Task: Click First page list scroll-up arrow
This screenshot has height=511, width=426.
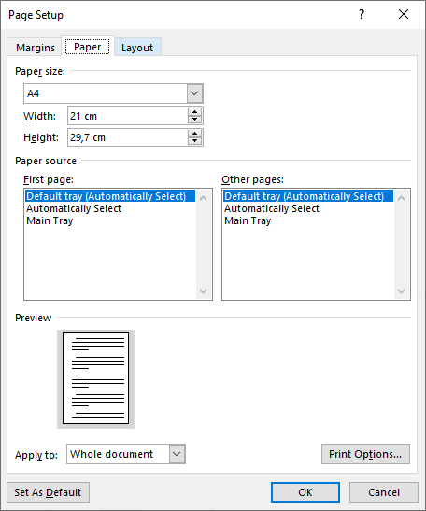Action: (x=203, y=198)
